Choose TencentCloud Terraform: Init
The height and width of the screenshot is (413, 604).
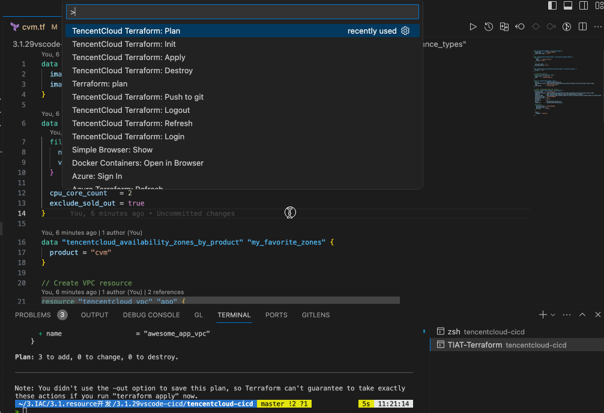point(243,44)
